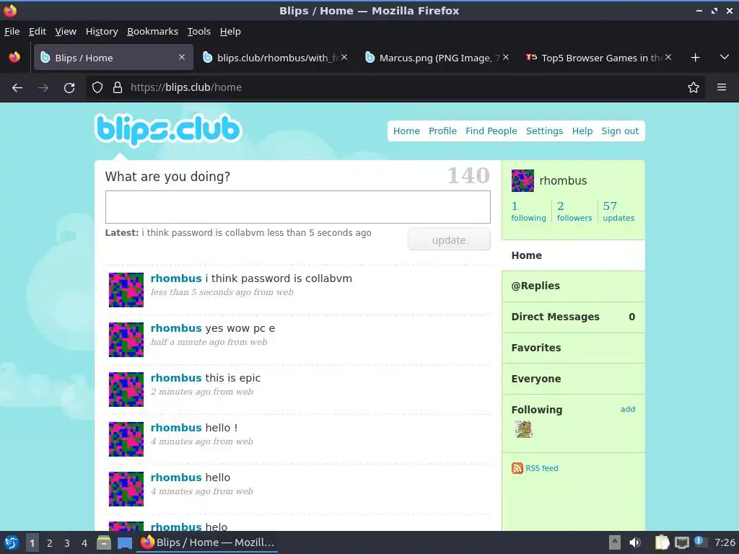The width and height of the screenshot is (739, 554).
Task: Open the View menu
Action: 66,32
